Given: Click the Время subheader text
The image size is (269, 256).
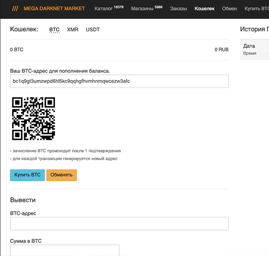Looking at the screenshot, I should (x=250, y=53).
